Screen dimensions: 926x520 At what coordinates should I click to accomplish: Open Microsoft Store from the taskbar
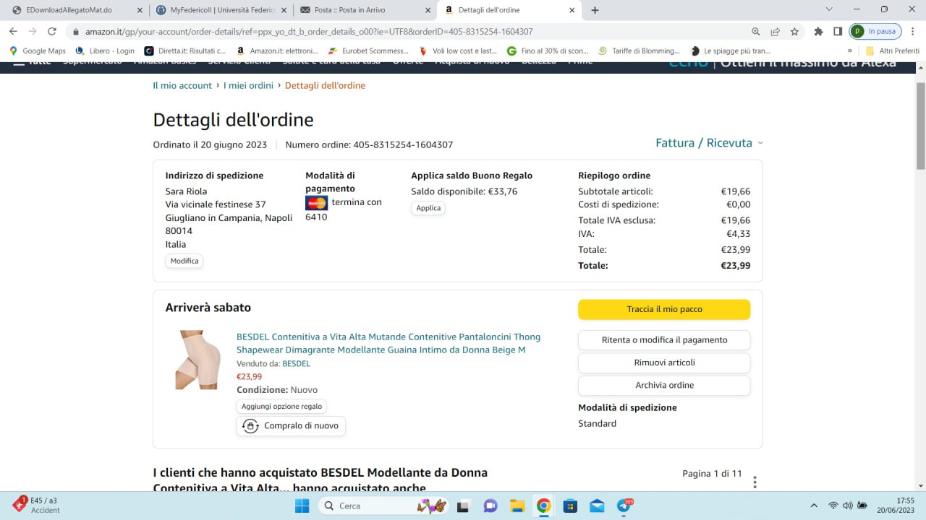[570, 506]
